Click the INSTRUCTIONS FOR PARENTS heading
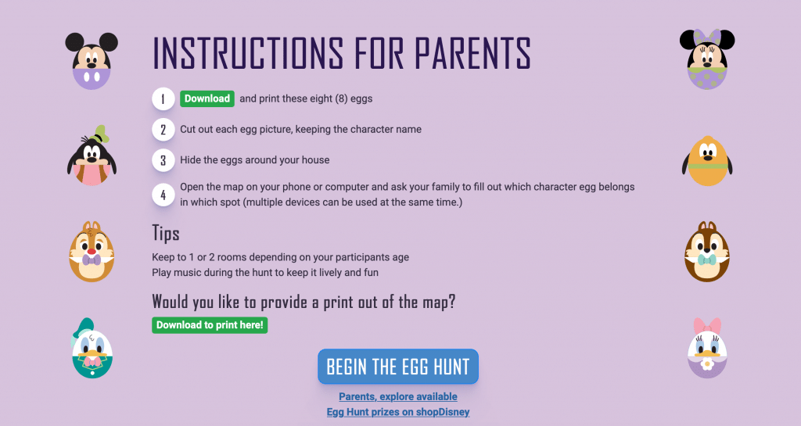The image size is (801, 426). (342, 53)
